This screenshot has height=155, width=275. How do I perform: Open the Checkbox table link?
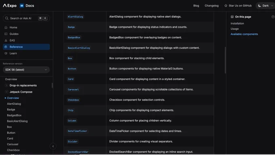(73, 100)
